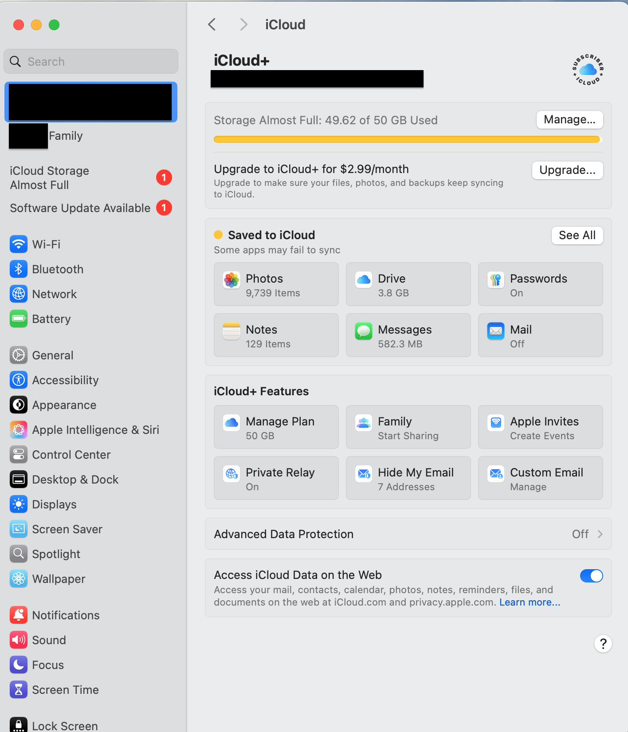Image resolution: width=628 pixels, height=732 pixels.
Task: Open the Apple Intelligence & Siri icon
Action: [x=19, y=429]
